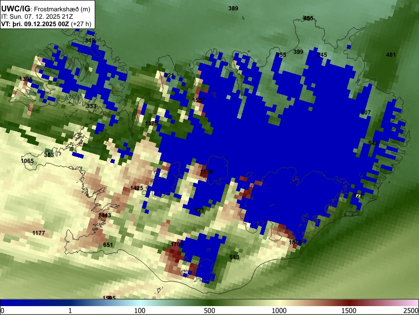The image size is (419, 315).
Task: Click the '651' value on the map
Action: coord(108,245)
